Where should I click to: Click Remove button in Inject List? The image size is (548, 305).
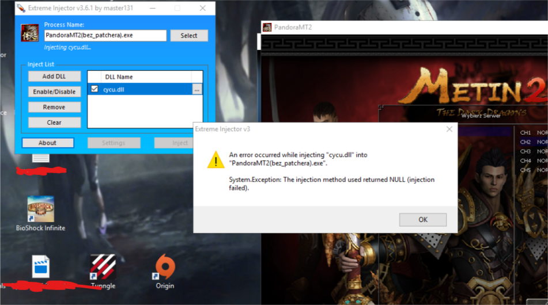[x=54, y=107]
